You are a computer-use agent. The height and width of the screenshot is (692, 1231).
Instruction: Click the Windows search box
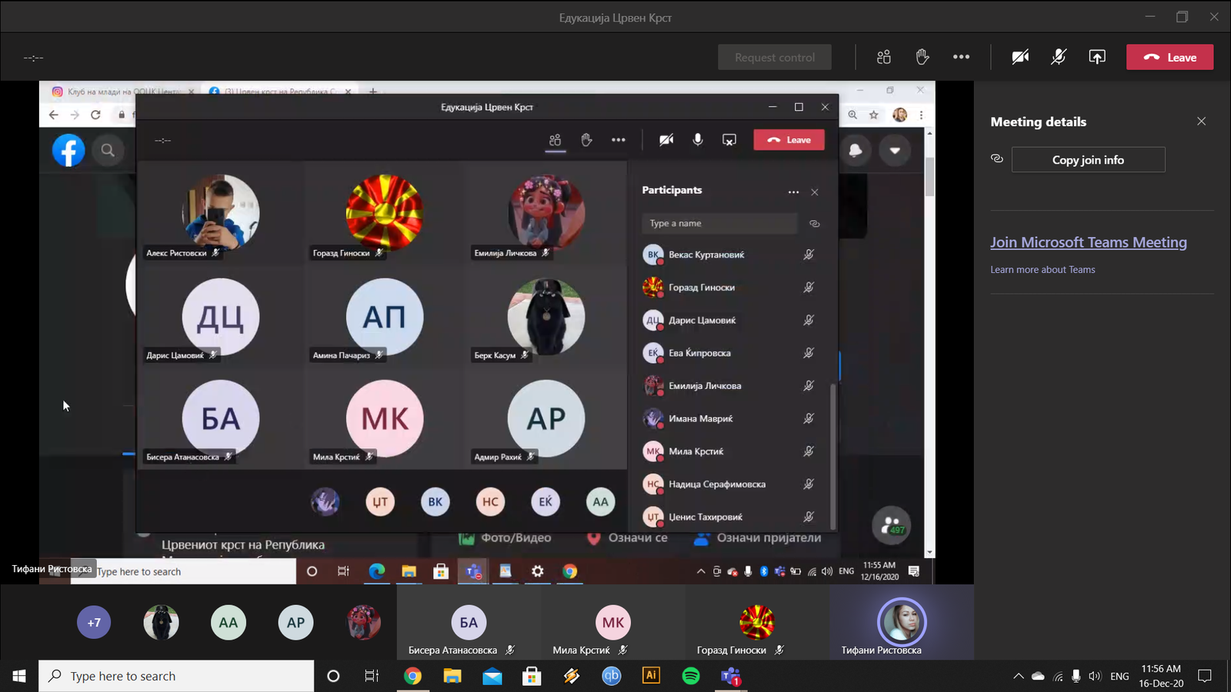tap(177, 676)
